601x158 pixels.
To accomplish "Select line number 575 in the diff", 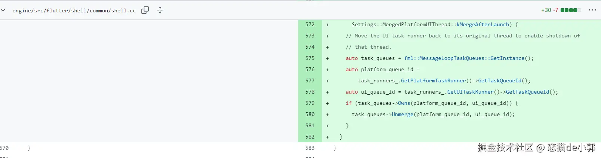I will [x=310, y=58].
